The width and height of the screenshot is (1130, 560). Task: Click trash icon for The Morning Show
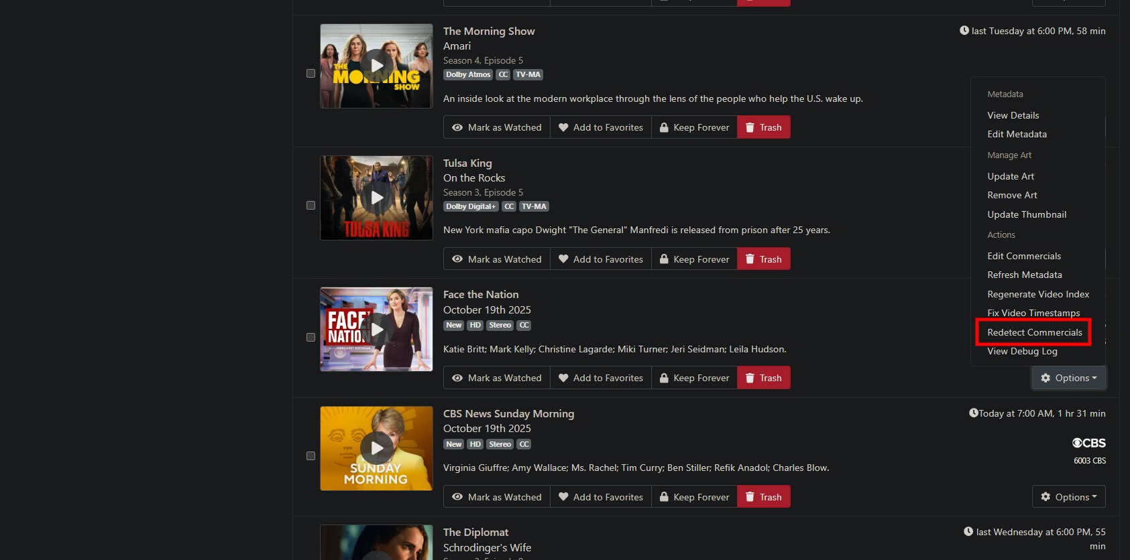tap(750, 127)
